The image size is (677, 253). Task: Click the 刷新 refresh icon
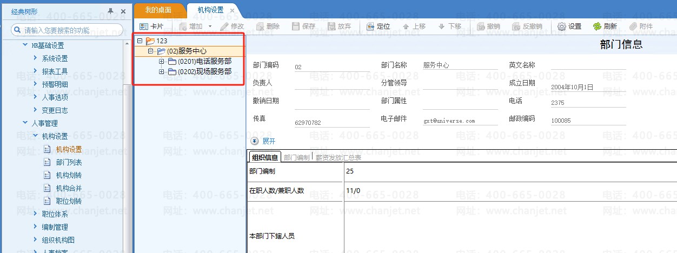[x=597, y=26]
